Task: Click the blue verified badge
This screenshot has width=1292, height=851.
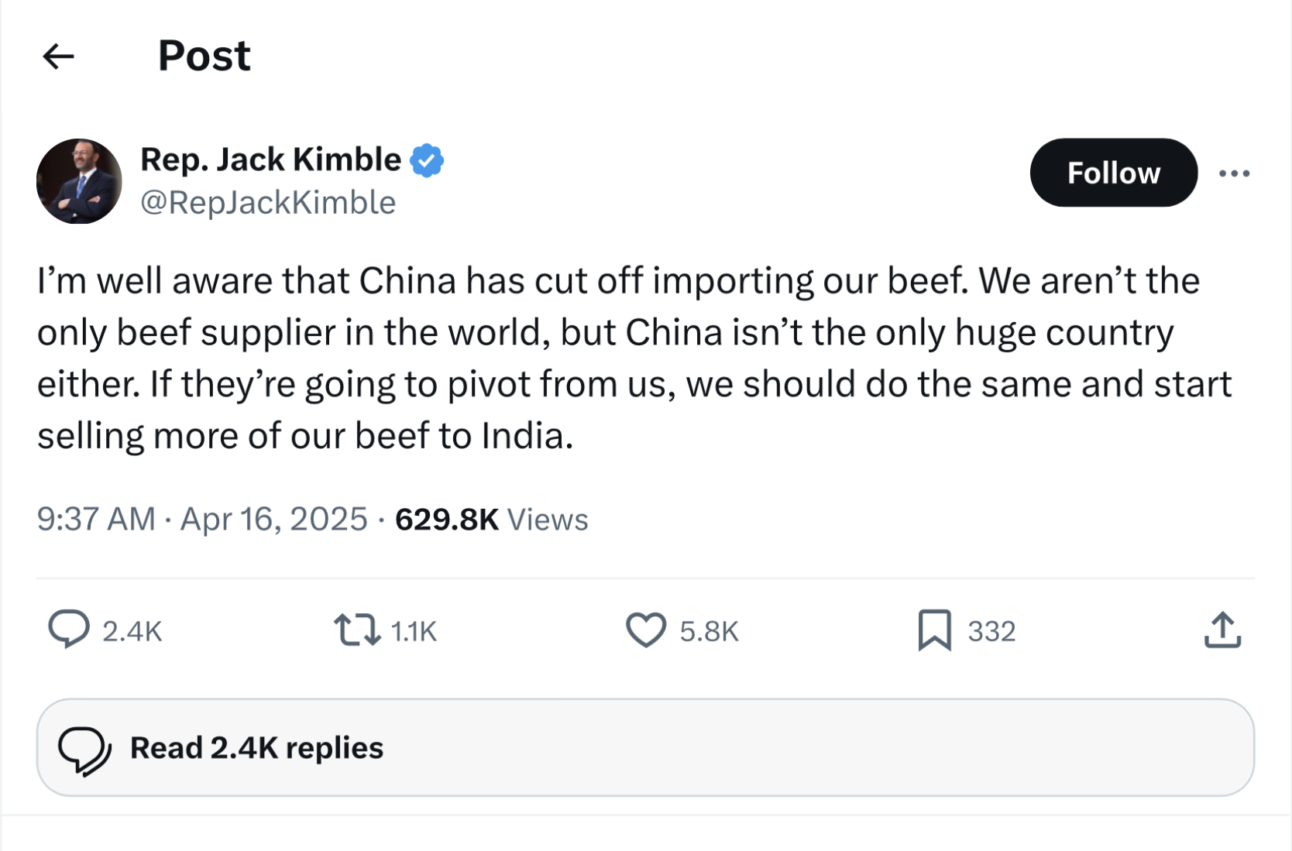Action: [x=427, y=160]
